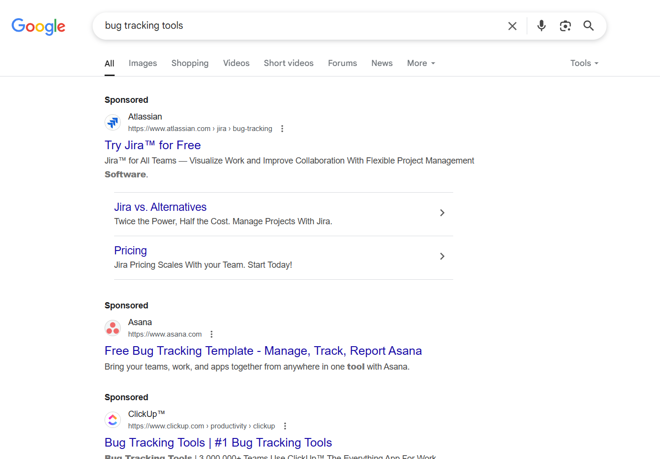The height and width of the screenshot is (459, 660).
Task: Select the All tab
Action: (109, 63)
